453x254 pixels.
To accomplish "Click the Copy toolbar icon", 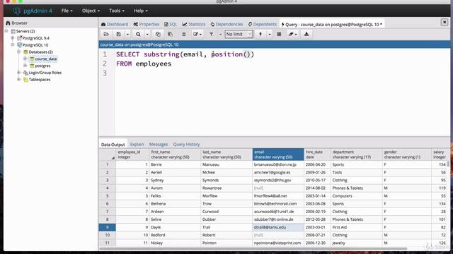I will [x=158, y=35].
